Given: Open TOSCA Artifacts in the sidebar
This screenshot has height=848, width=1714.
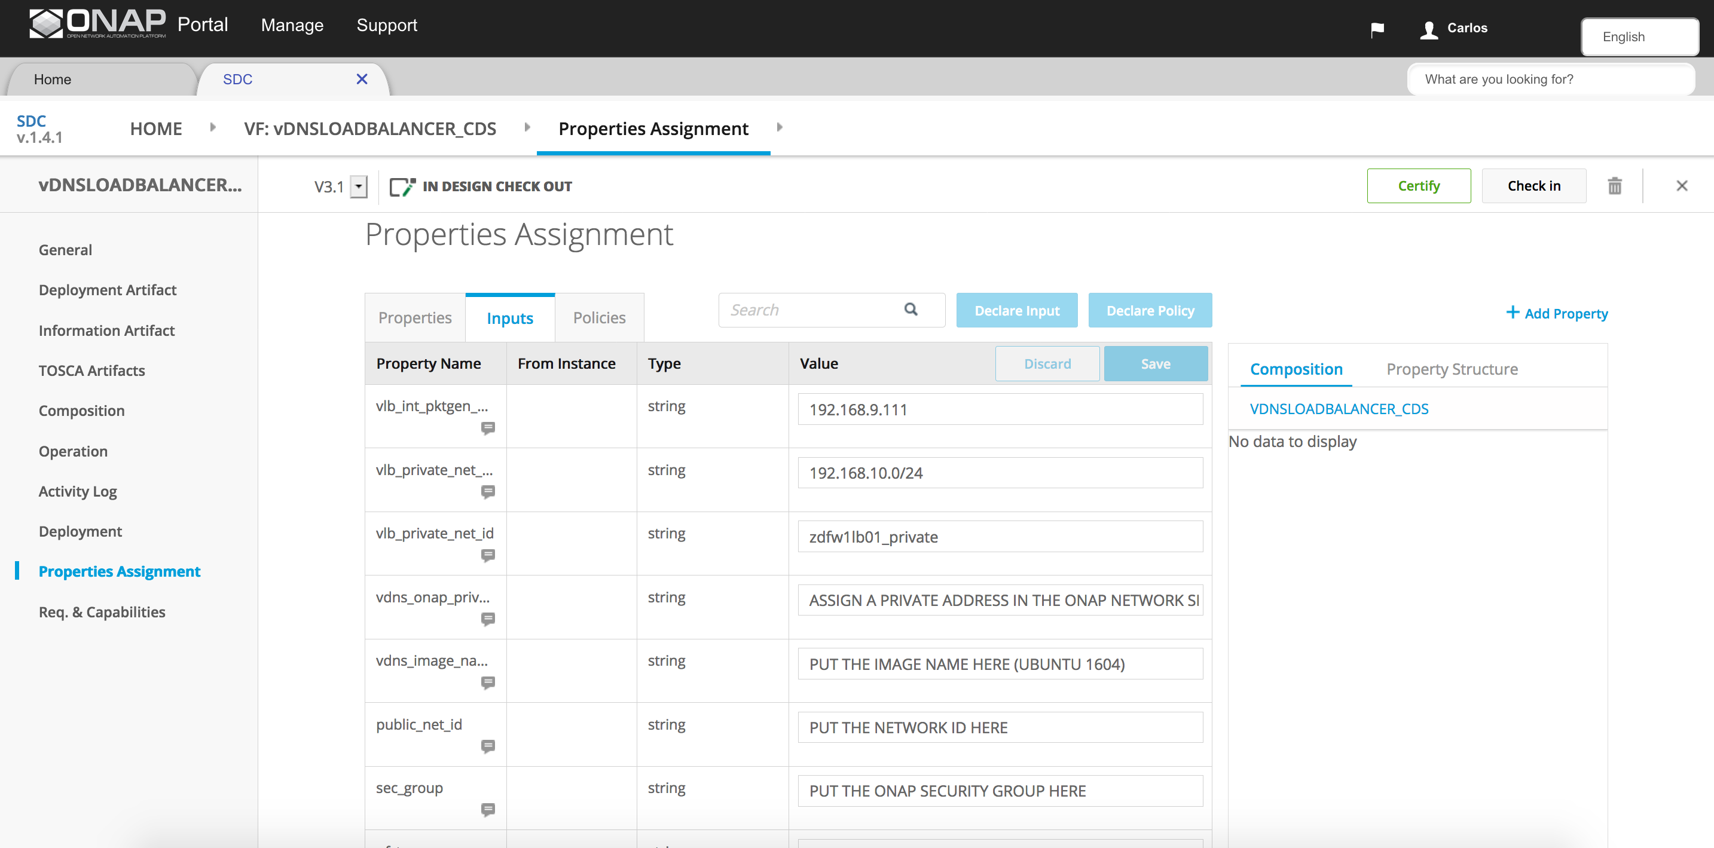Looking at the screenshot, I should [x=92, y=371].
